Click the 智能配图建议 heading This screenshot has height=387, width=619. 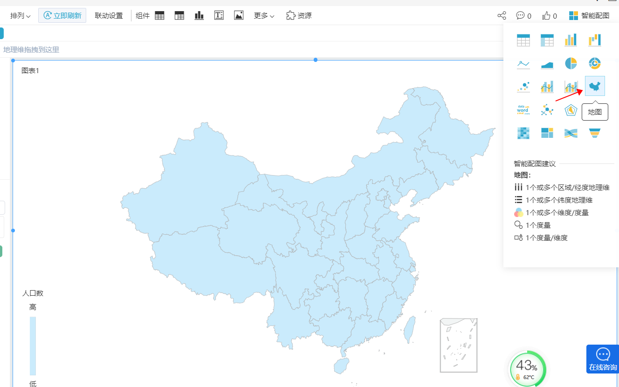tap(535, 164)
